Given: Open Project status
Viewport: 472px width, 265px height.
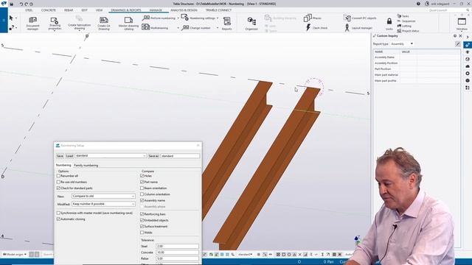Looking at the screenshot, I should (x=408, y=31).
